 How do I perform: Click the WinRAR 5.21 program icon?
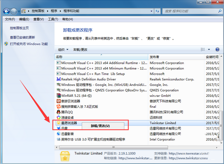[x=59, y=96]
